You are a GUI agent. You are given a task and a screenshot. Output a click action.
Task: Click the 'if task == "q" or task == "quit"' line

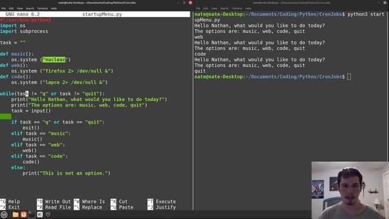pyautogui.click(x=58, y=122)
